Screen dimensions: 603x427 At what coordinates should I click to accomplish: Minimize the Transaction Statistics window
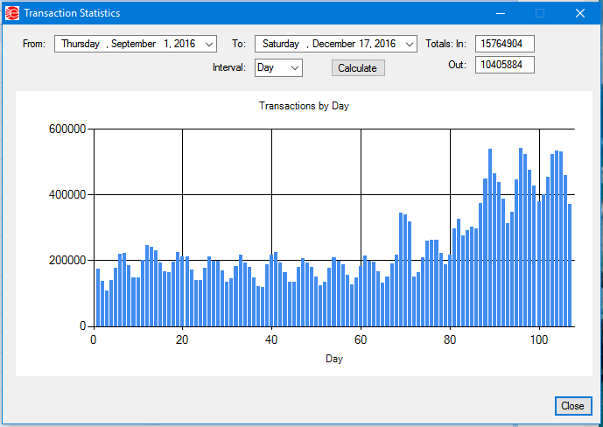pos(500,13)
